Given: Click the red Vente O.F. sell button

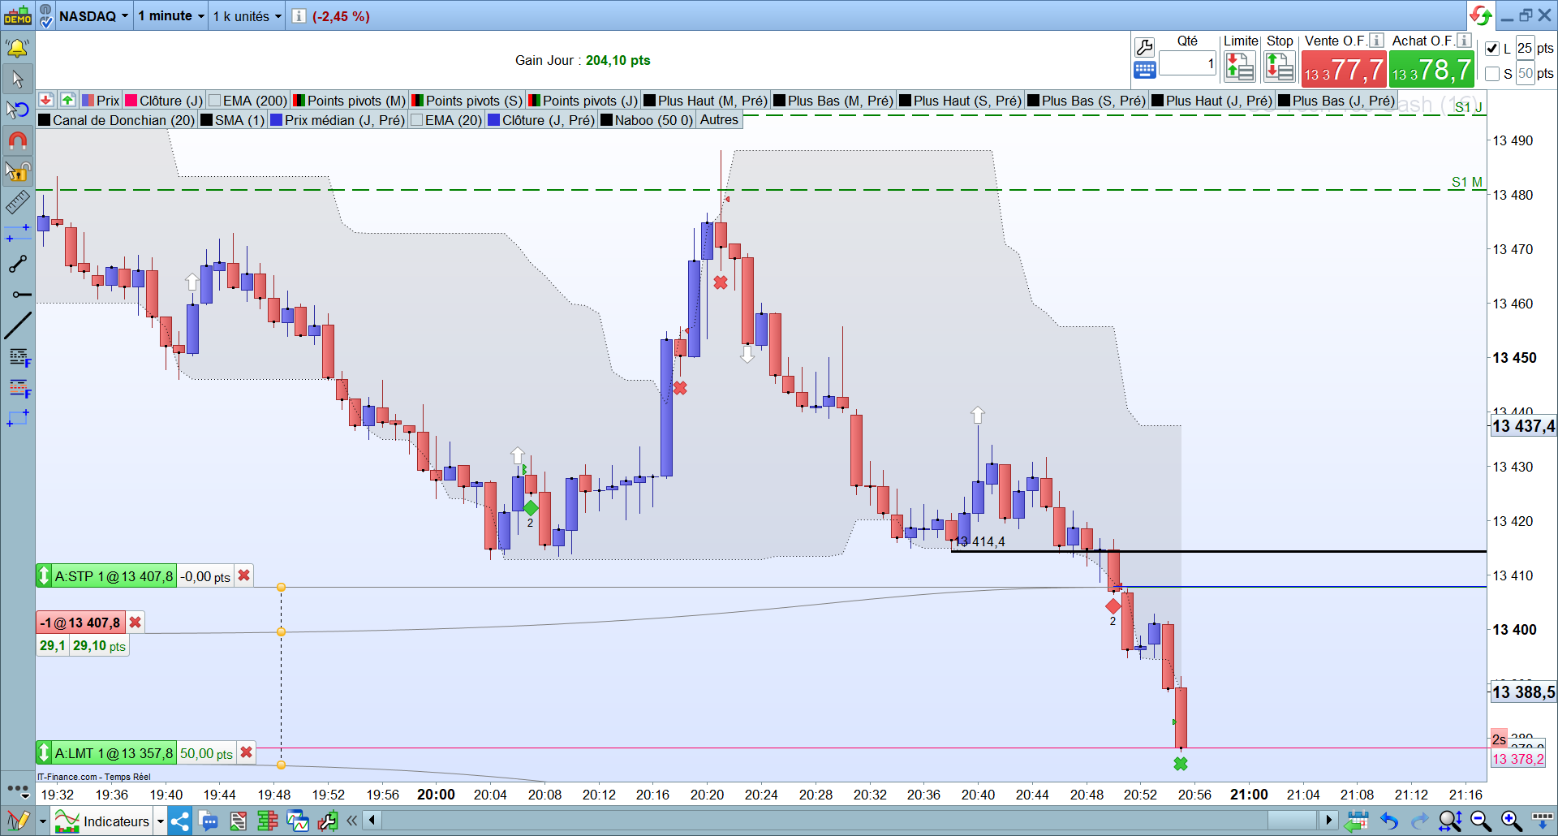Looking at the screenshot, I should (1343, 69).
